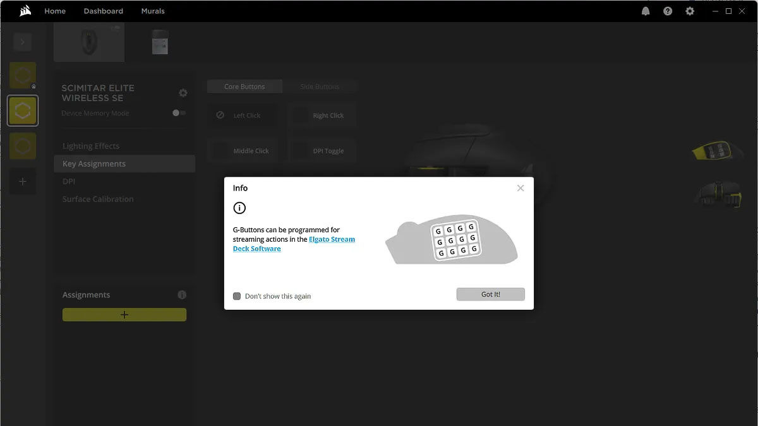Go to Home in top navigation
Image resolution: width=758 pixels, height=426 pixels.
tap(55, 11)
